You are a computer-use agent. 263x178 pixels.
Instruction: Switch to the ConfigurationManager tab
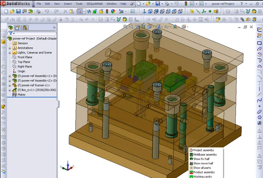(25, 28)
